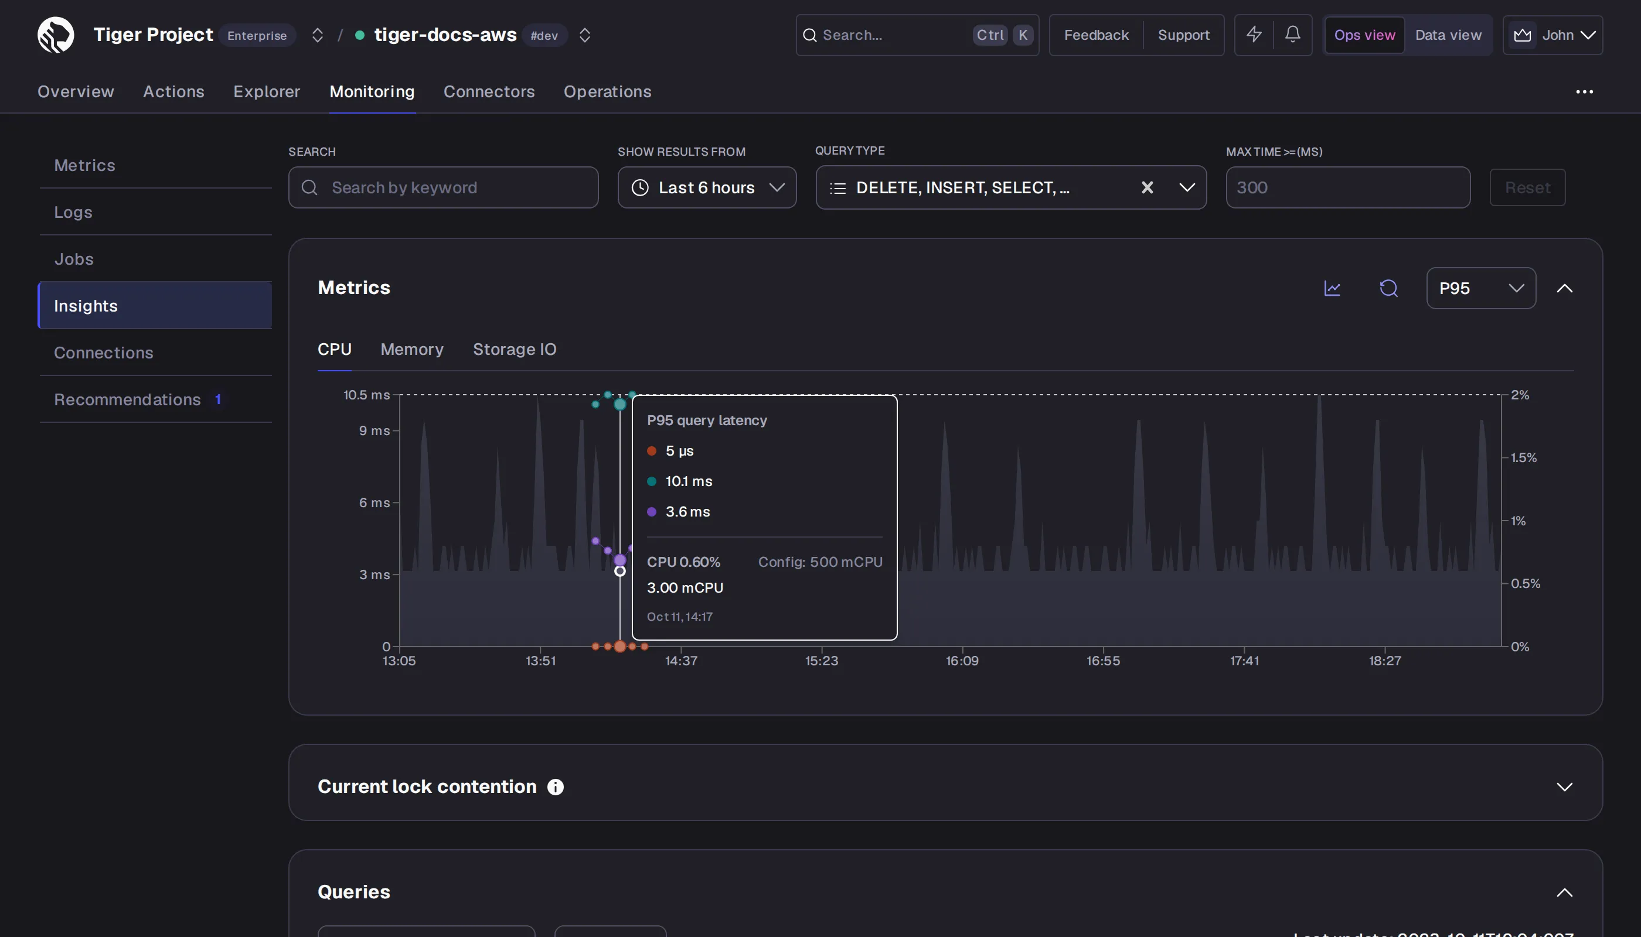Viewport: 1641px width, 937px height.
Task: Switch to the Storage IO tab
Action: click(514, 350)
